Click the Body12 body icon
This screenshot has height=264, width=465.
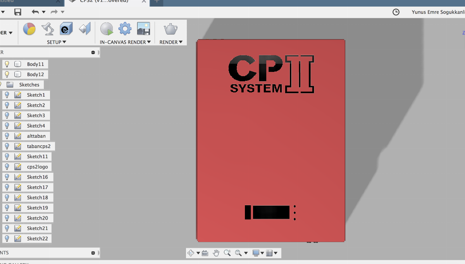click(17, 74)
